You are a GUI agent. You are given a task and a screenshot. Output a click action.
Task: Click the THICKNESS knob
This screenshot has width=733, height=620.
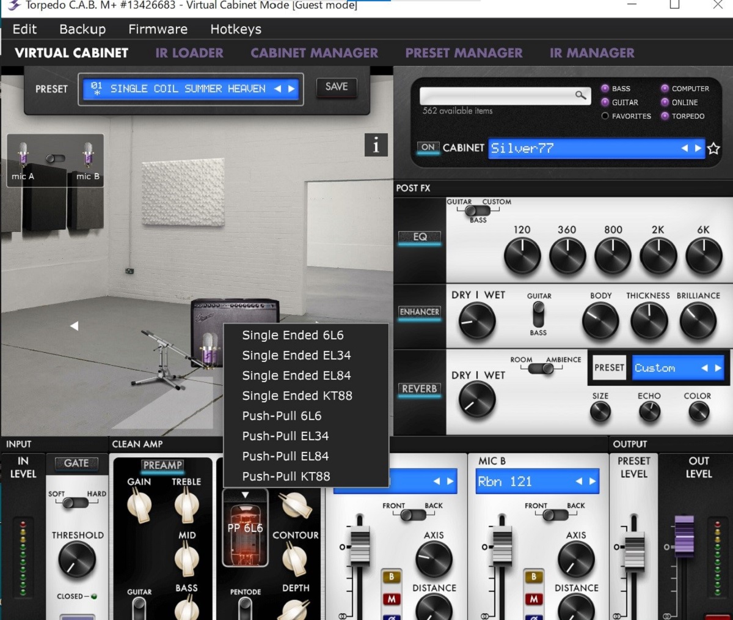649,321
